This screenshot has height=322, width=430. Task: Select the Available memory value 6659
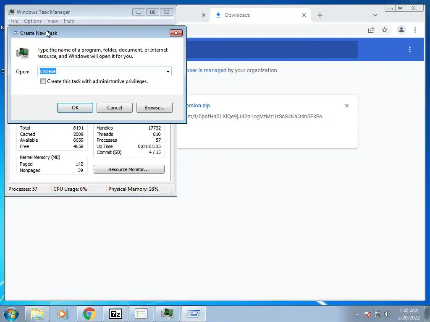click(78, 140)
